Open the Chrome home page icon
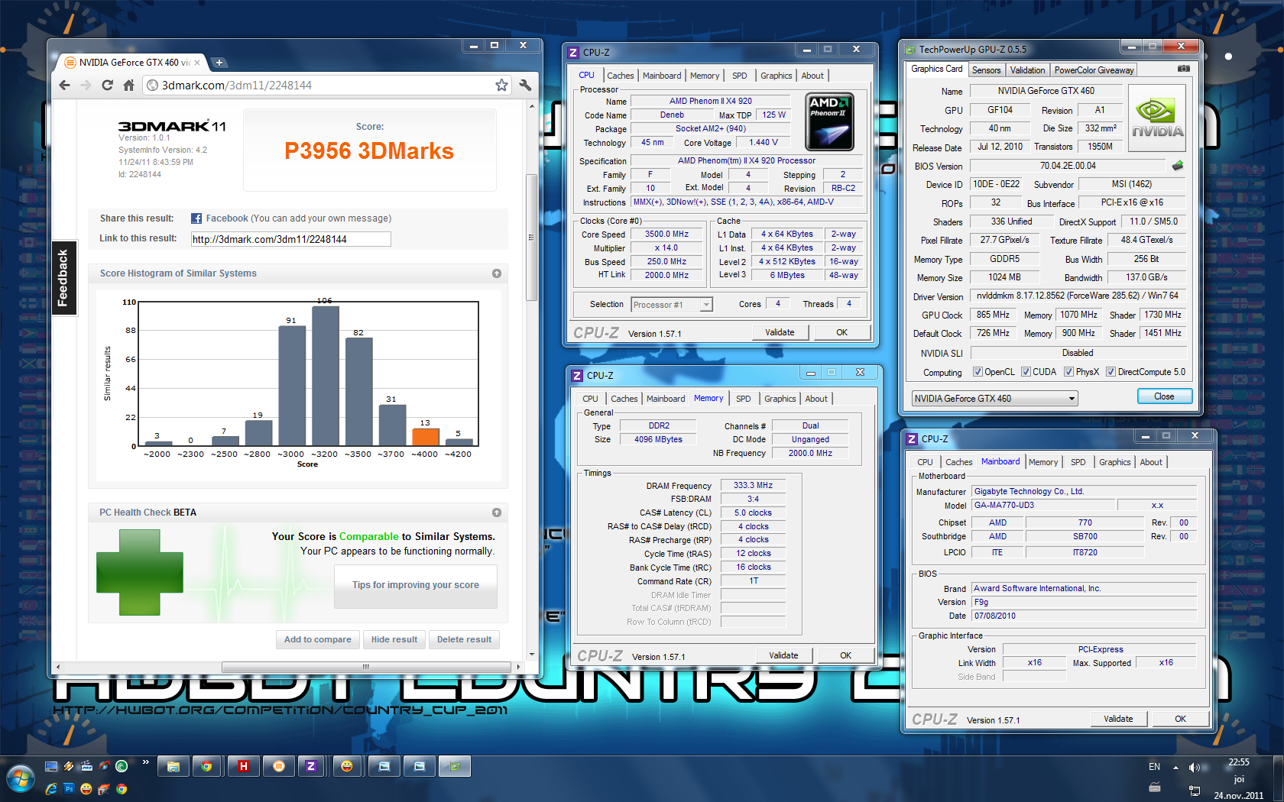The width and height of the screenshot is (1284, 802). click(129, 85)
